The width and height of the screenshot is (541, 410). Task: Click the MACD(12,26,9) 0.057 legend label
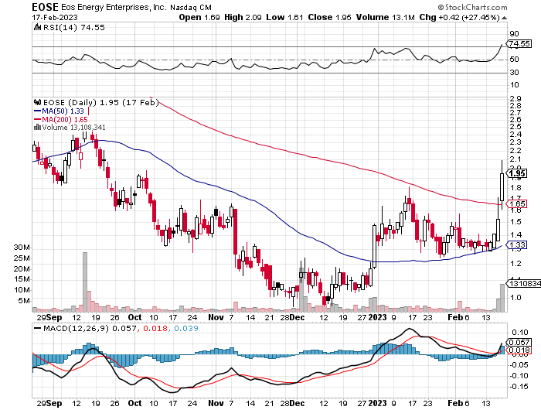(90, 328)
